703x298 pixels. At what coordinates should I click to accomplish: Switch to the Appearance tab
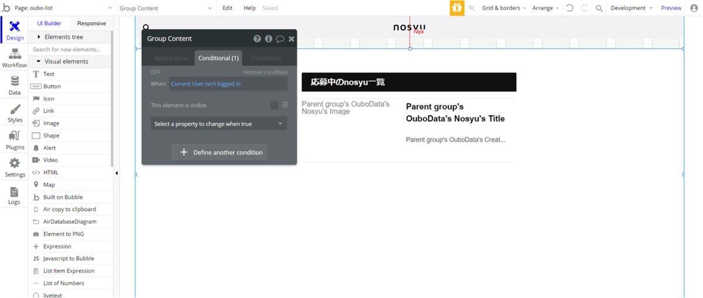170,58
